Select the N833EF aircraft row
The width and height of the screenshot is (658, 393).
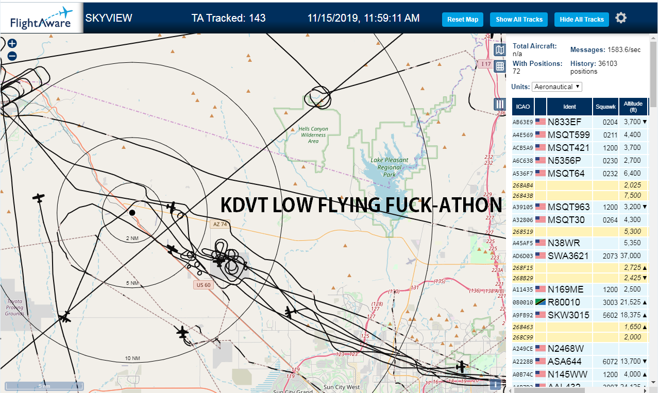click(580, 122)
